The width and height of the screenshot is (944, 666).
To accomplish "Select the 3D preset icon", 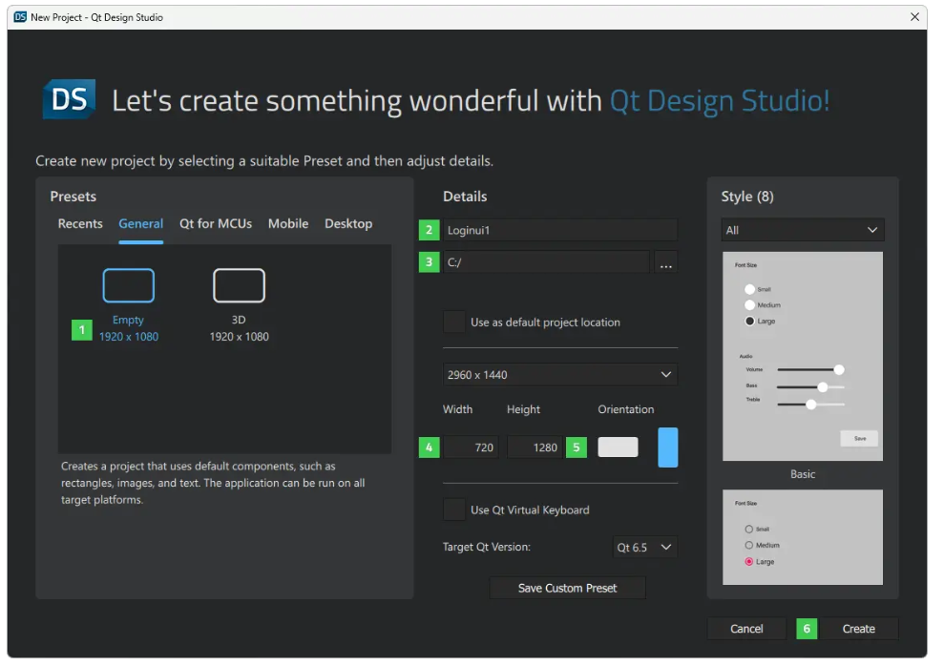I will (239, 285).
